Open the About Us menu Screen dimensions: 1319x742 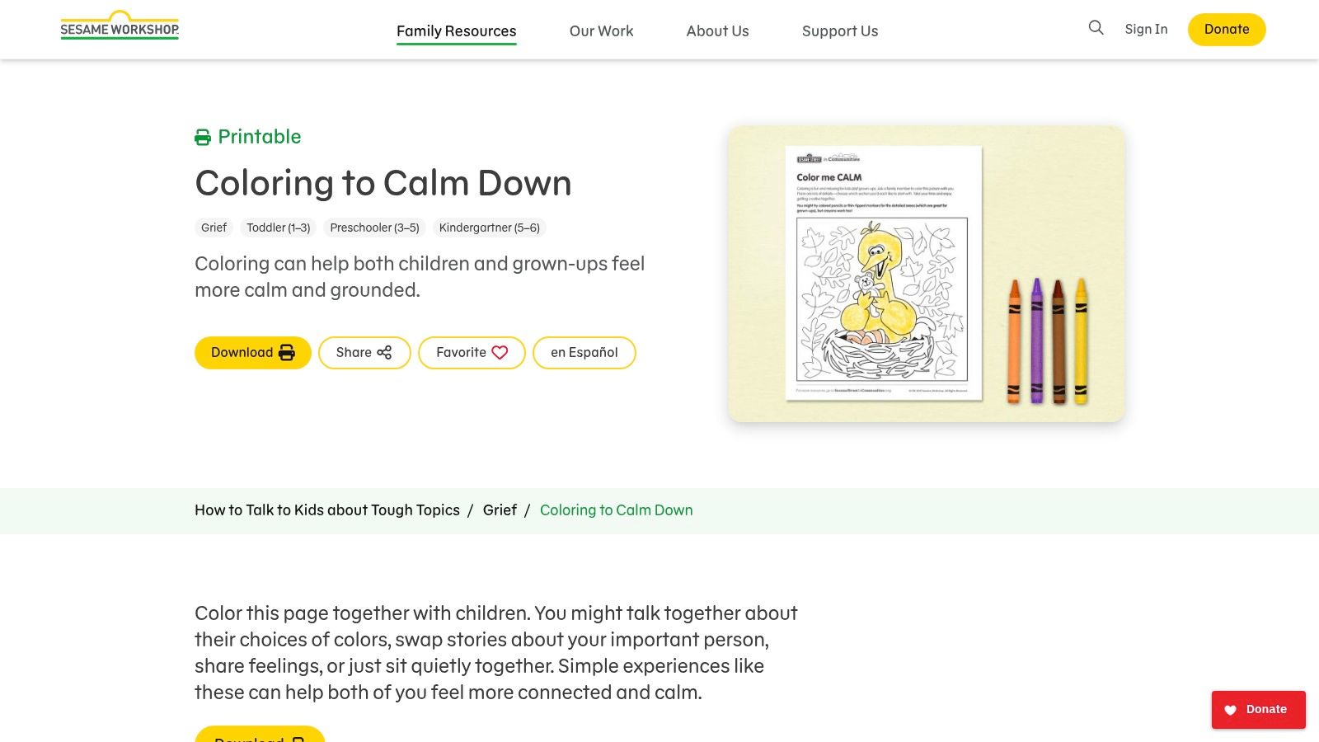pyautogui.click(x=717, y=31)
